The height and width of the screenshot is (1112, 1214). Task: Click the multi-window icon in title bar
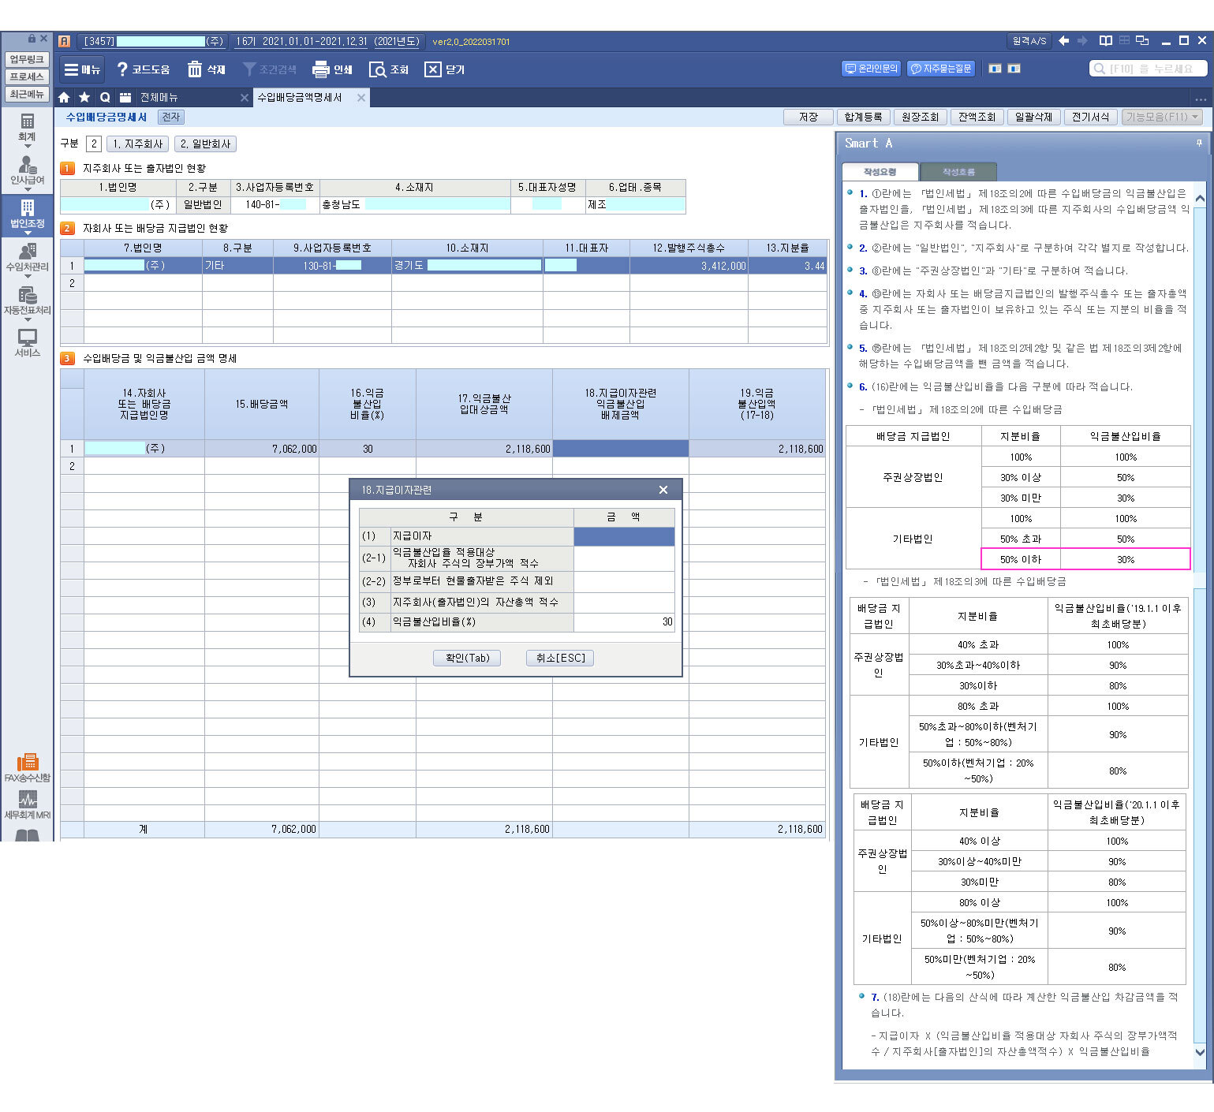pos(1142,40)
